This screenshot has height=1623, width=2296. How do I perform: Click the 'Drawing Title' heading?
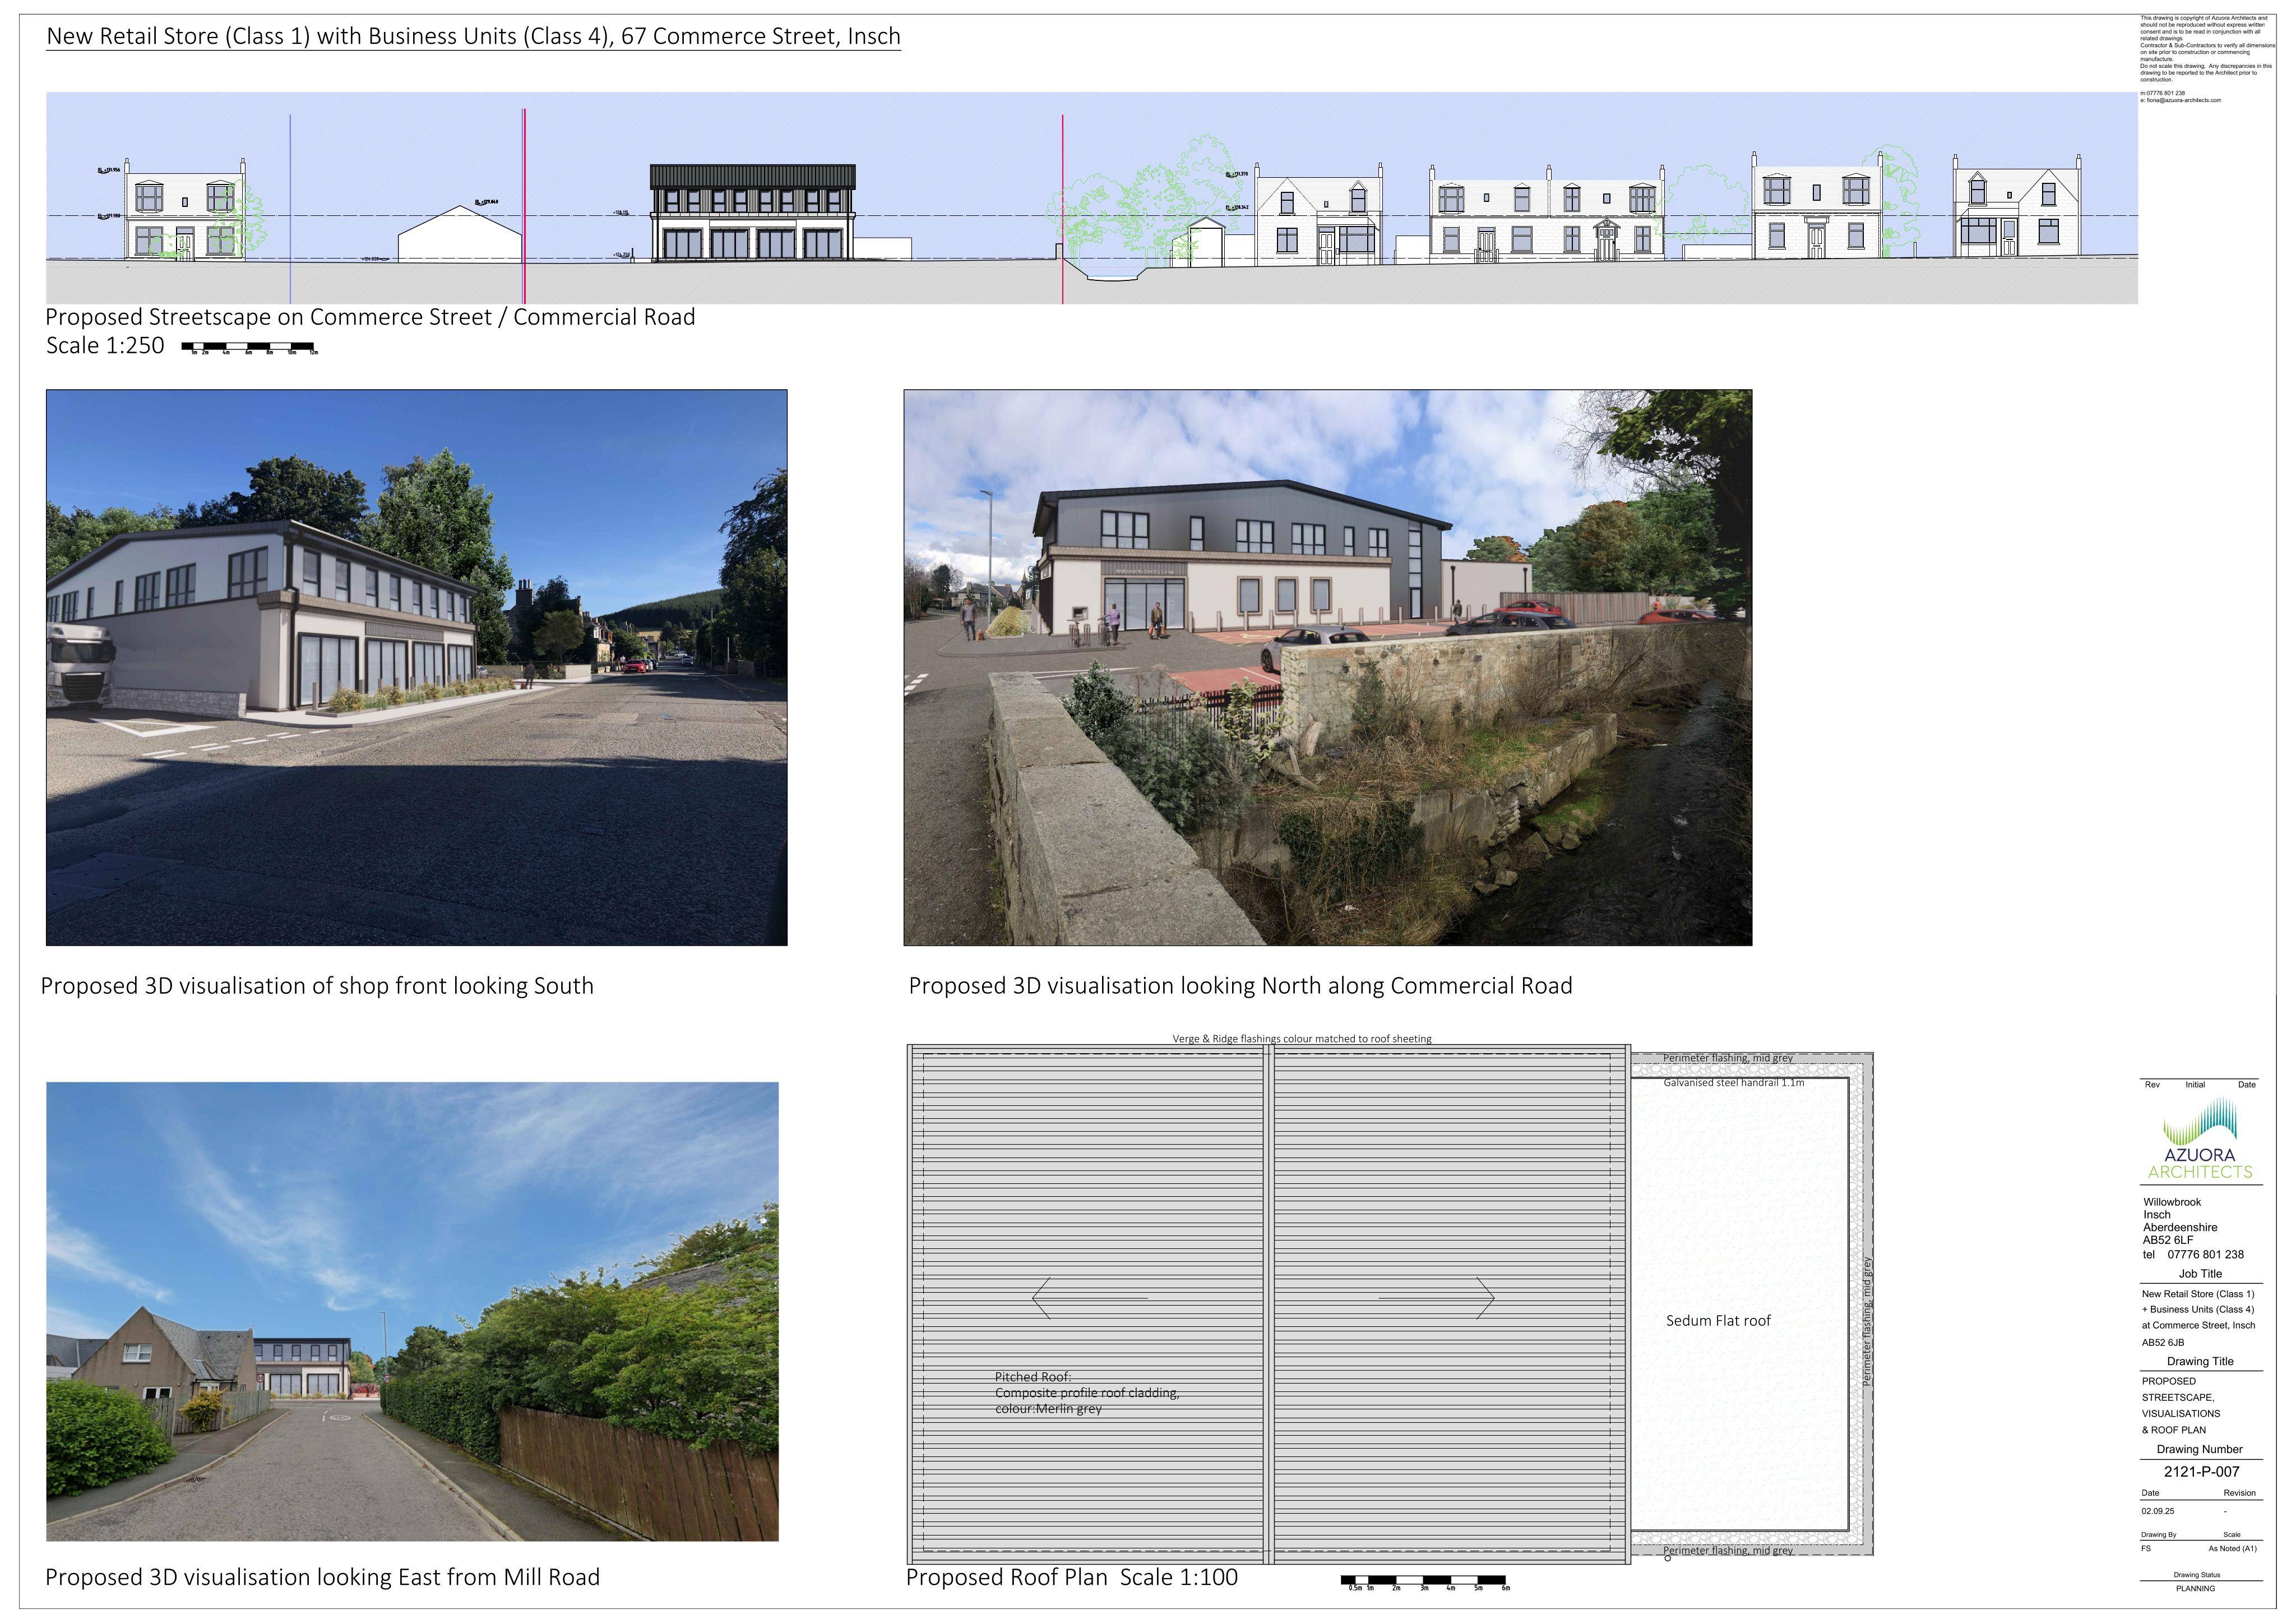point(2200,1362)
